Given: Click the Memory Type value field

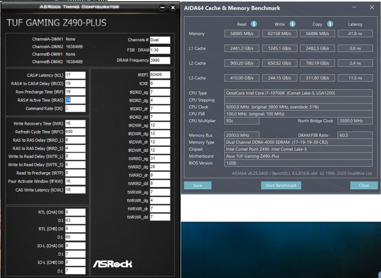Looking at the screenshot, I should click(298, 142).
